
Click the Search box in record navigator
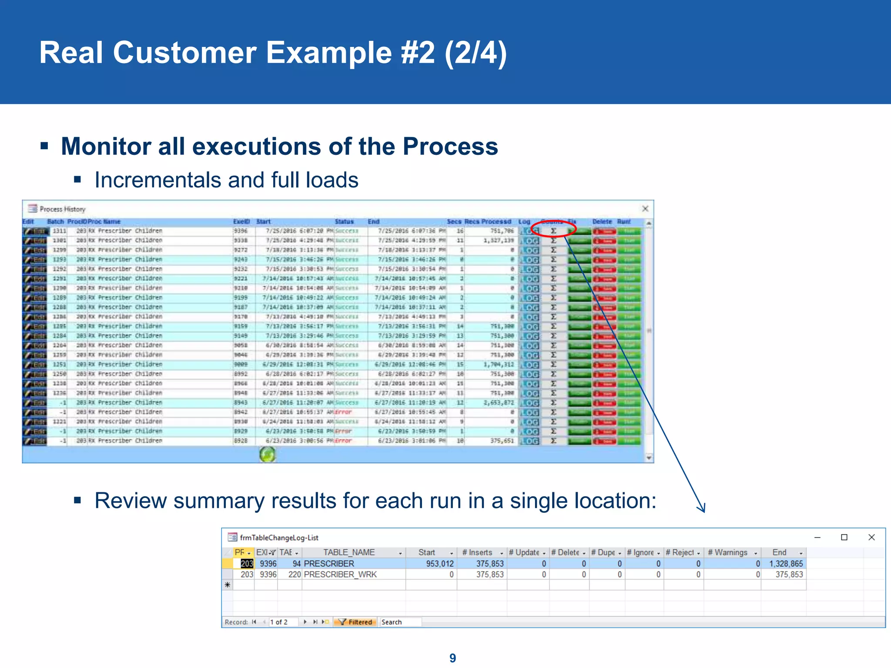pyautogui.click(x=401, y=622)
